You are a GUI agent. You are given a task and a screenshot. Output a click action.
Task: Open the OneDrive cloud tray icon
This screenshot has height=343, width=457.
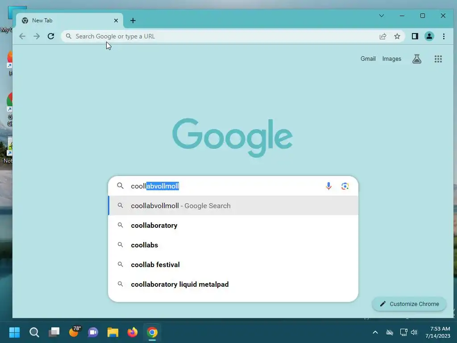[389, 332]
